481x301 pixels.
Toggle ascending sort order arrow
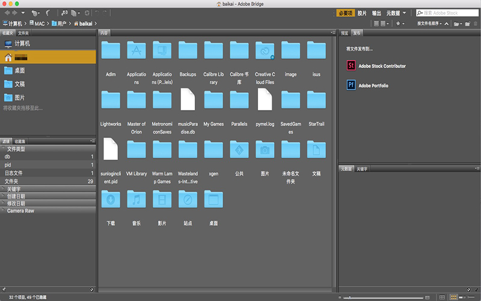pos(446,23)
